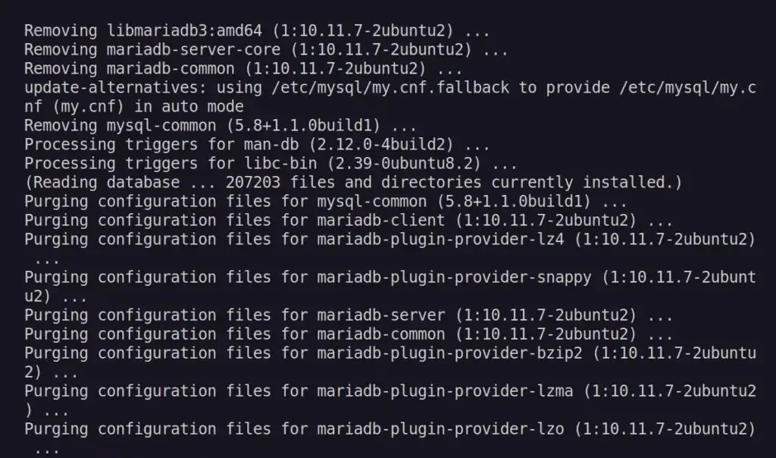Click the mariadb-client purging line

pos(349,221)
